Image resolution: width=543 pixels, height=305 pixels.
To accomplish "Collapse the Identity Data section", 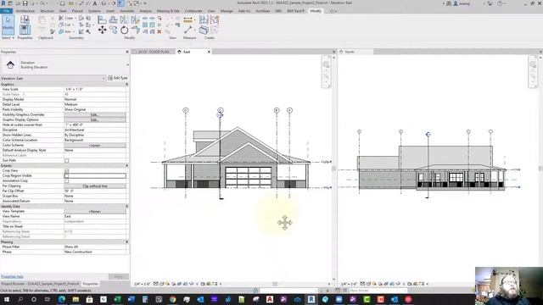I will pyautogui.click(x=126, y=206).
